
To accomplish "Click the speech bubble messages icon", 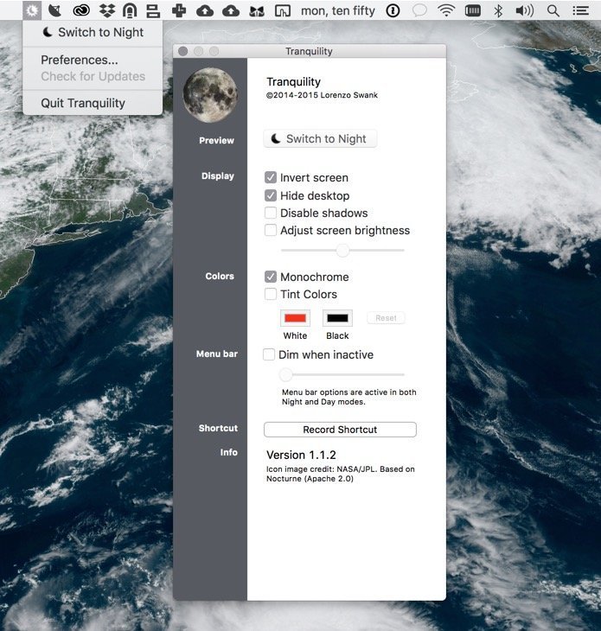I will (419, 10).
